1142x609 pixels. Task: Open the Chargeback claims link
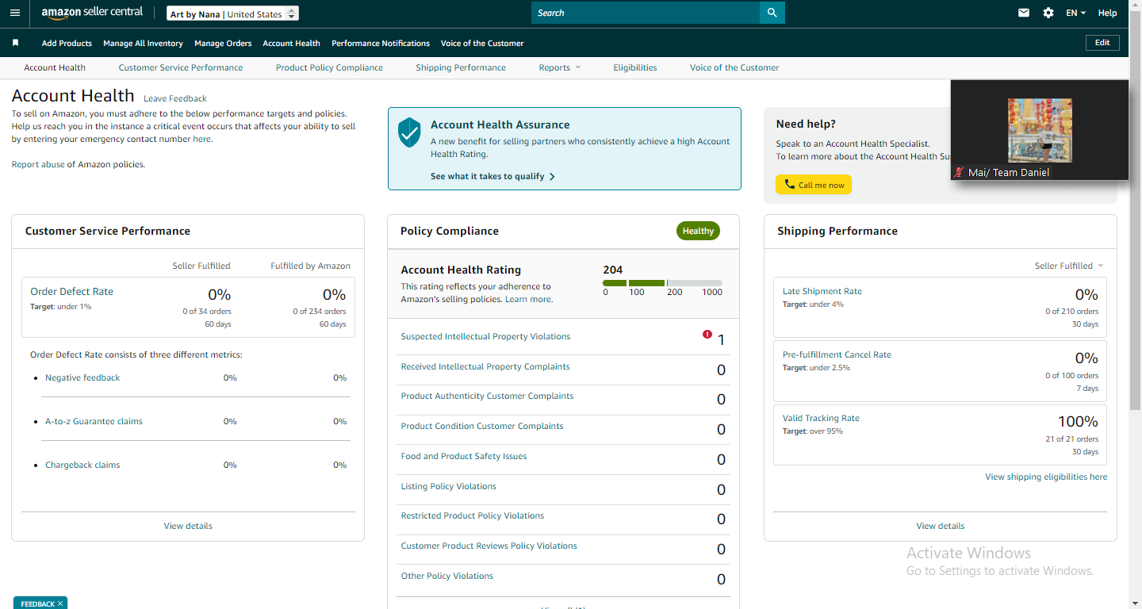[82, 465]
